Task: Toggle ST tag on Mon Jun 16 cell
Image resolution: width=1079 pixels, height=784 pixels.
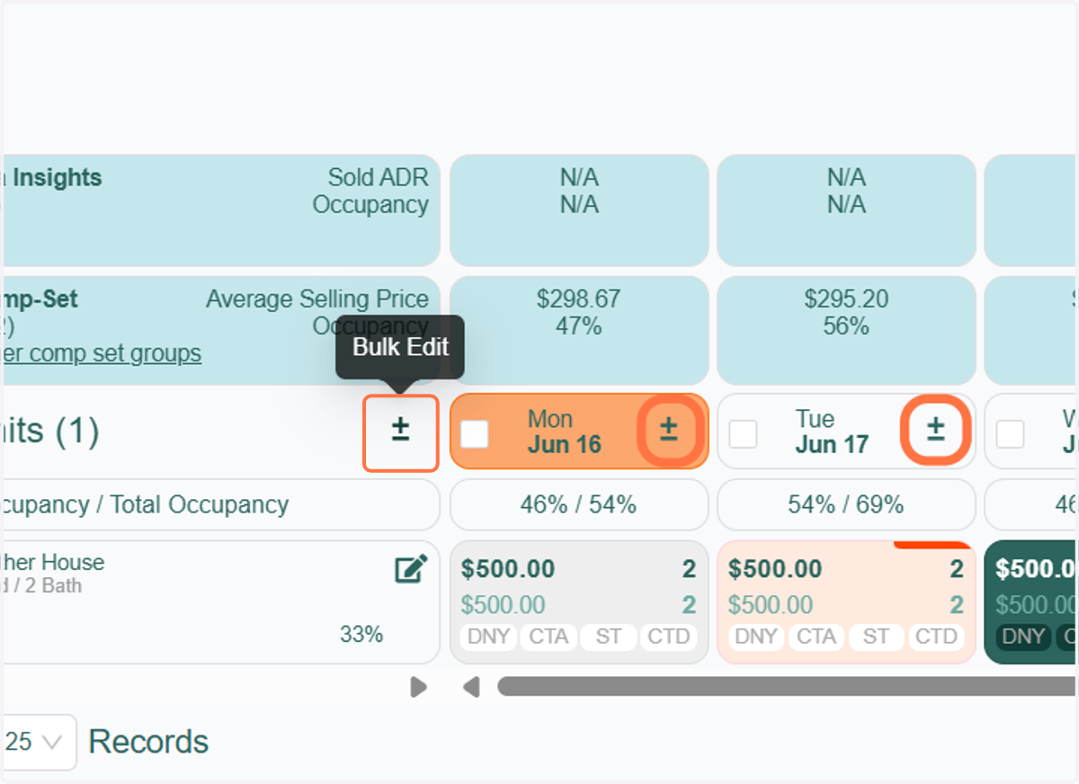Action: [608, 637]
